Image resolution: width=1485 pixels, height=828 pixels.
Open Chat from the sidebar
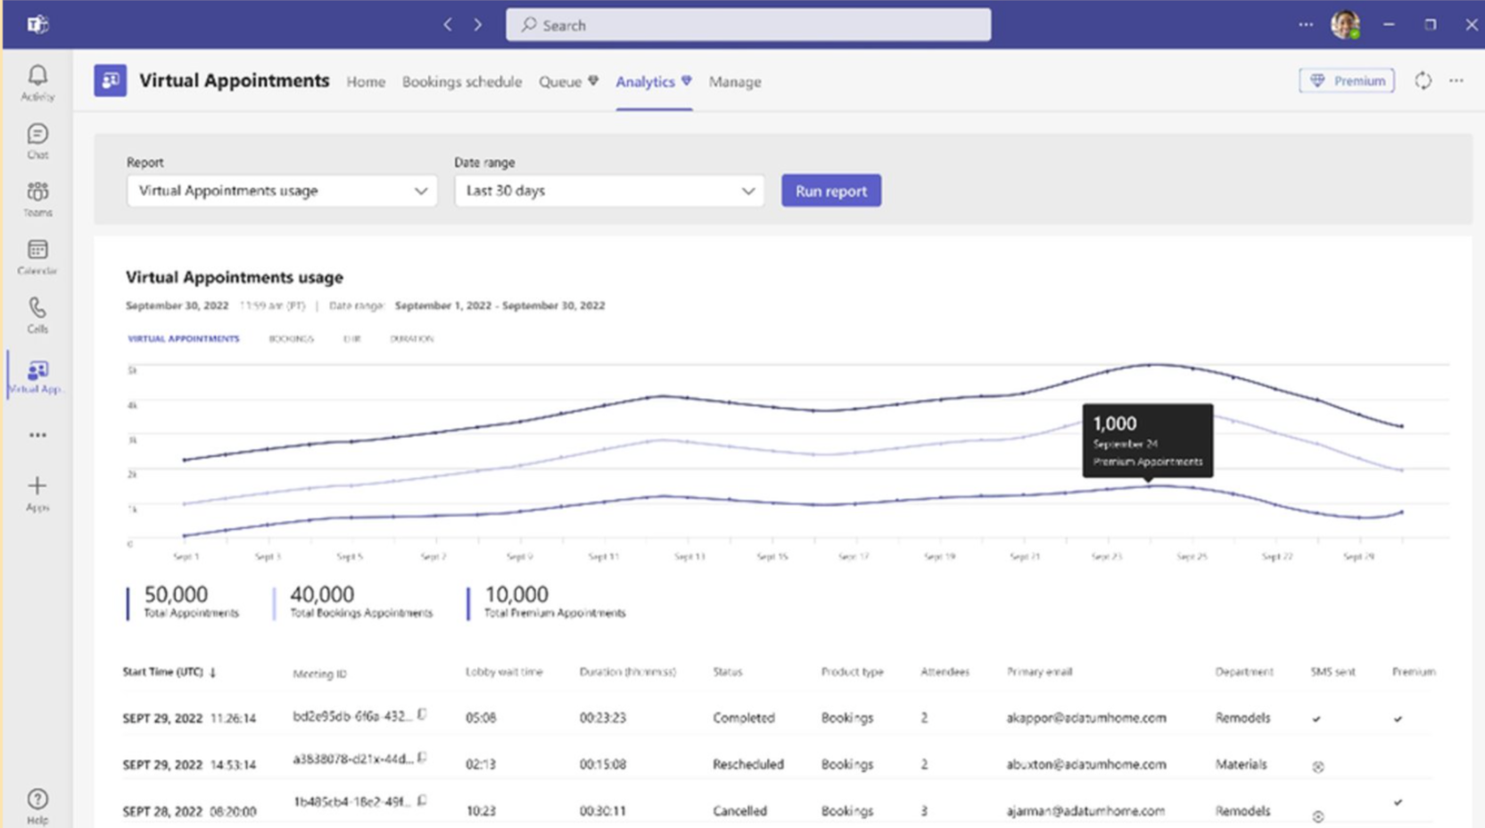coord(37,141)
